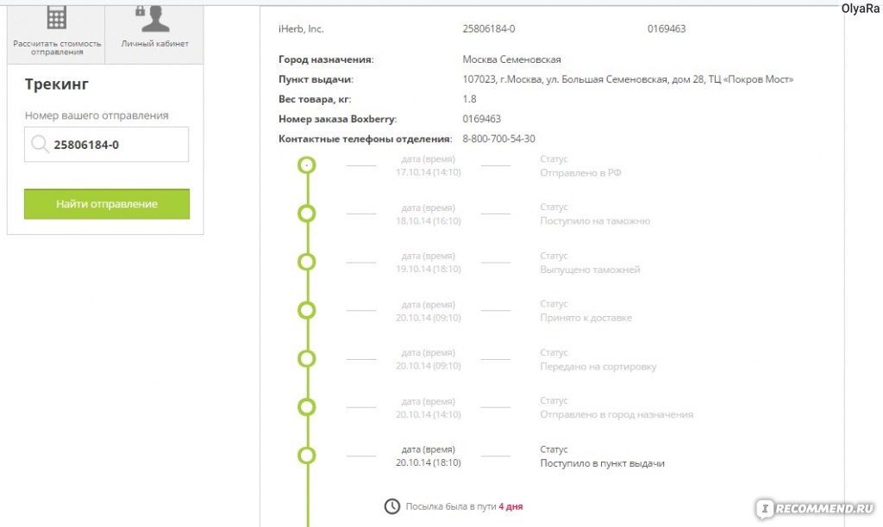This screenshot has width=883, height=527.
Task: Click the clock icon near transit time
Action: pos(392,506)
